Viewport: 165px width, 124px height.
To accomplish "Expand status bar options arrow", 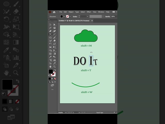I will coord(114,112).
